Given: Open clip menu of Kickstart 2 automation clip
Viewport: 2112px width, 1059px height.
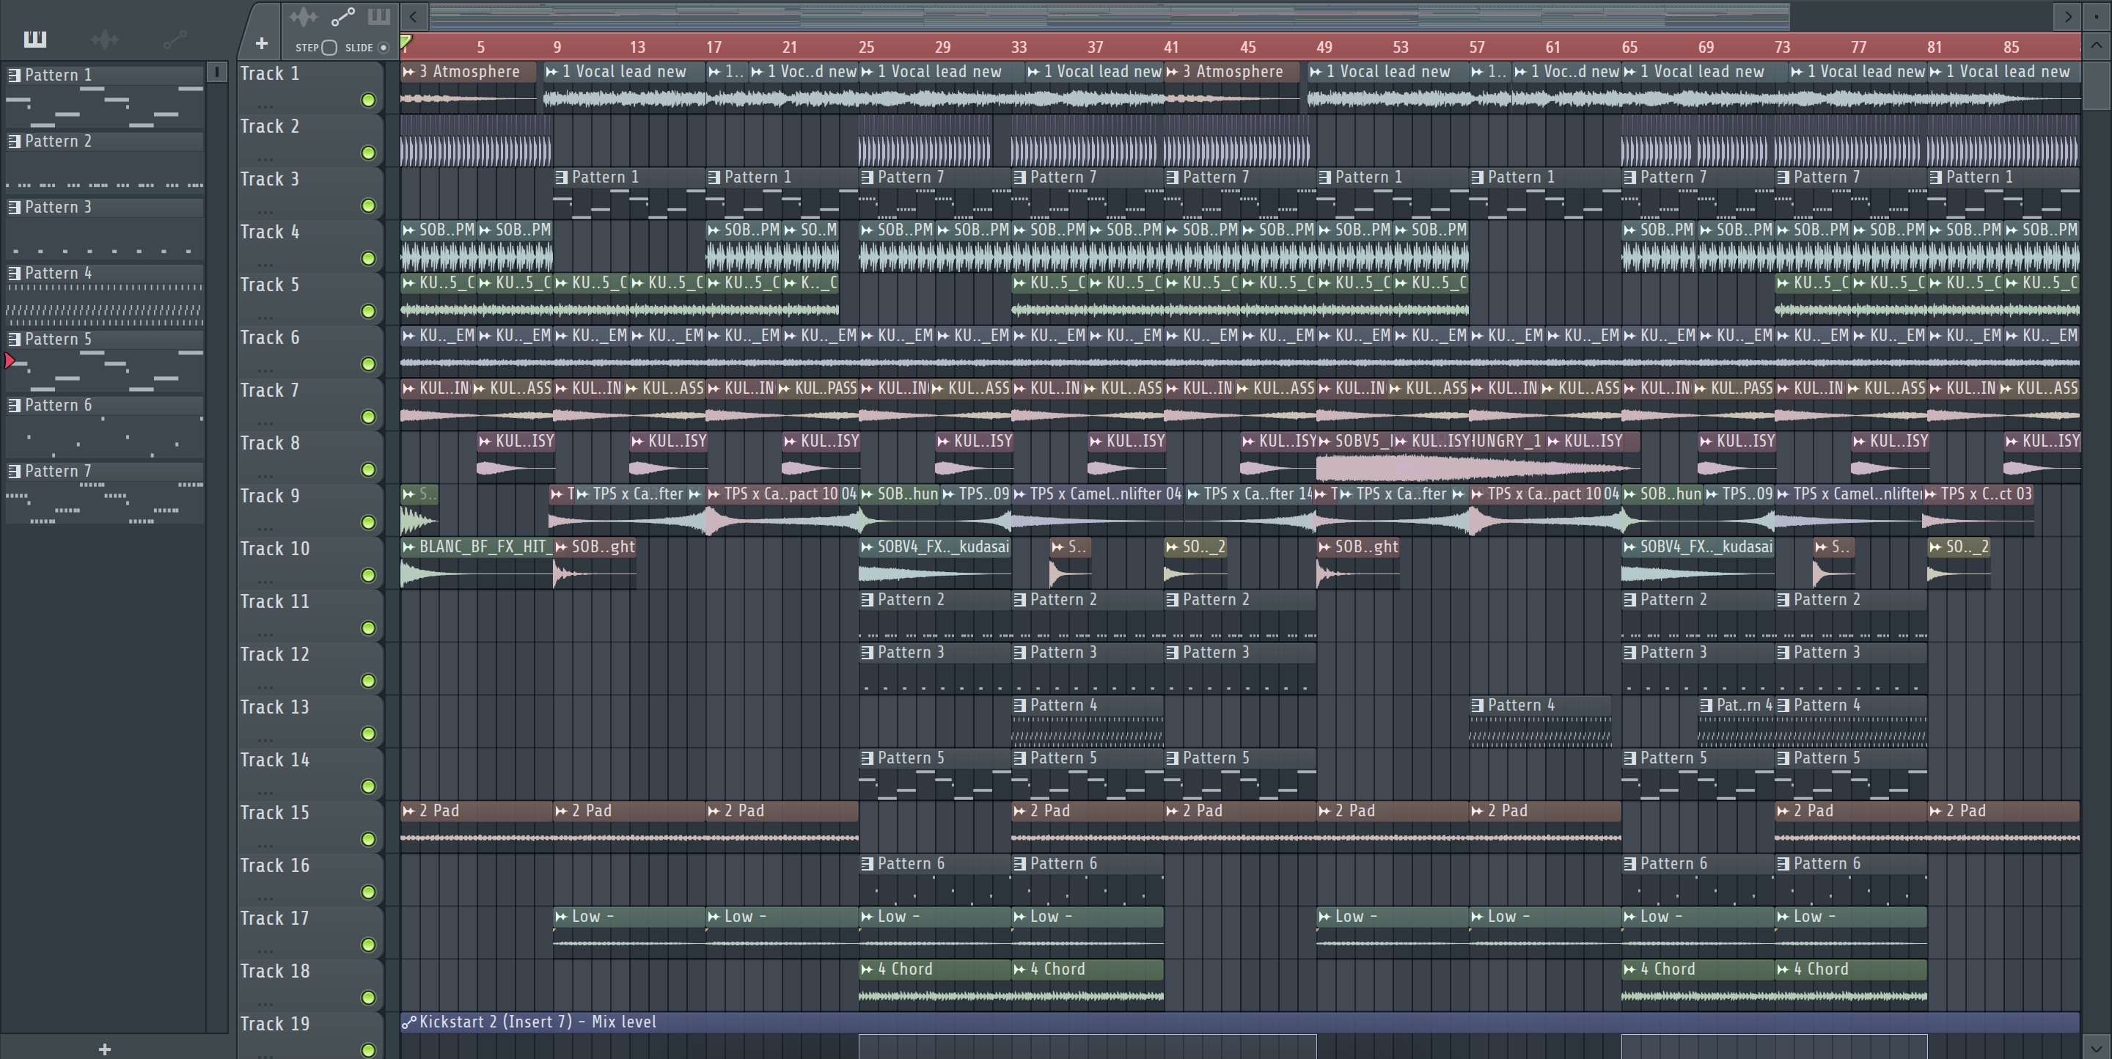Looking at the screenshot, I should click(x=408, y=1022).
